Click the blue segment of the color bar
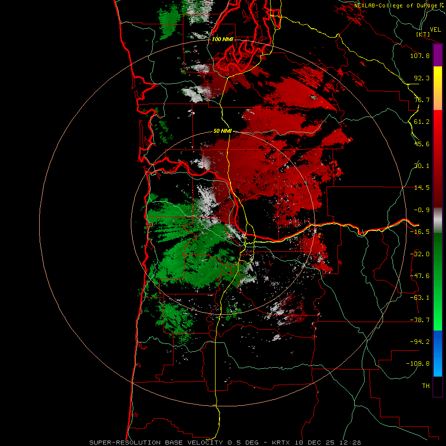The height and width of the screenshot is (446, 446). coord(438,353)
